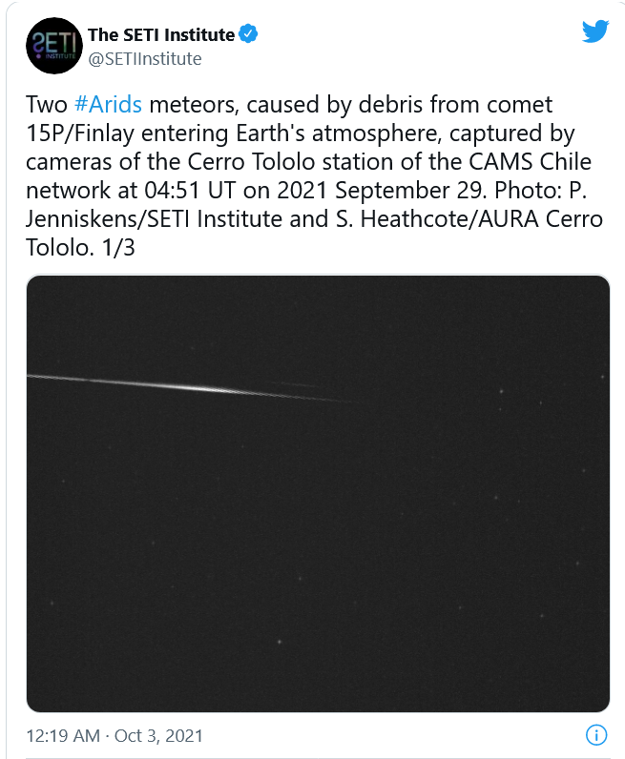Follow the #Arids hashtag link
Screen dimensions: 625x759
click(107, 104)
